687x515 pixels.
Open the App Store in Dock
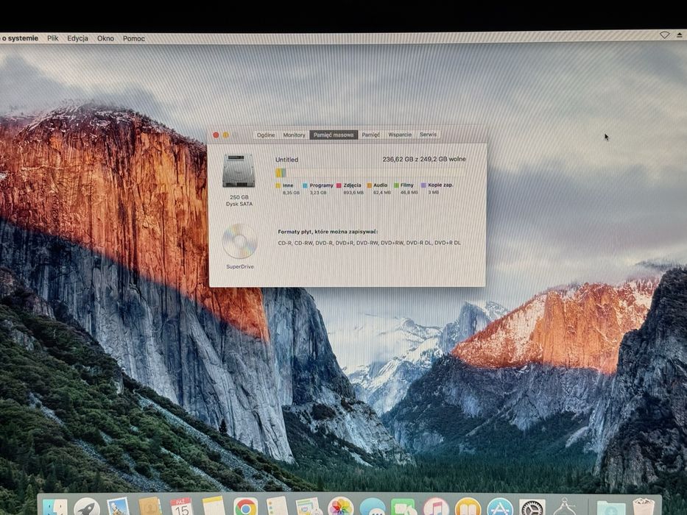tap(500, 507)
